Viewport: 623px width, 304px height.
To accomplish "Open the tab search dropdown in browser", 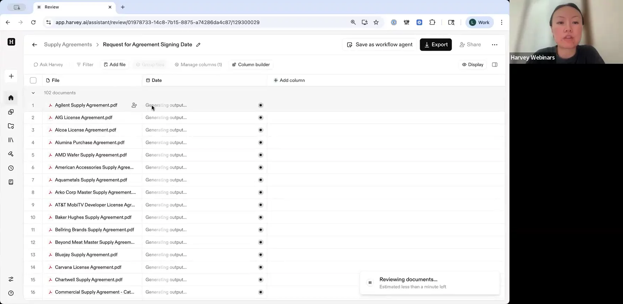I will tap(17, 7).
